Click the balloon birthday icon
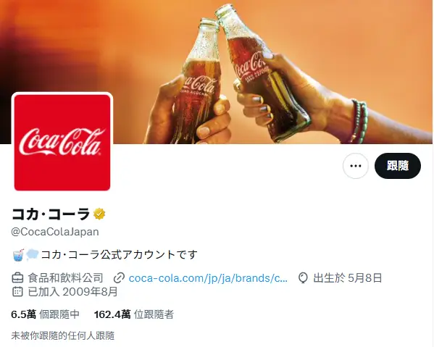Screen dimensions: 434x347 303,278
